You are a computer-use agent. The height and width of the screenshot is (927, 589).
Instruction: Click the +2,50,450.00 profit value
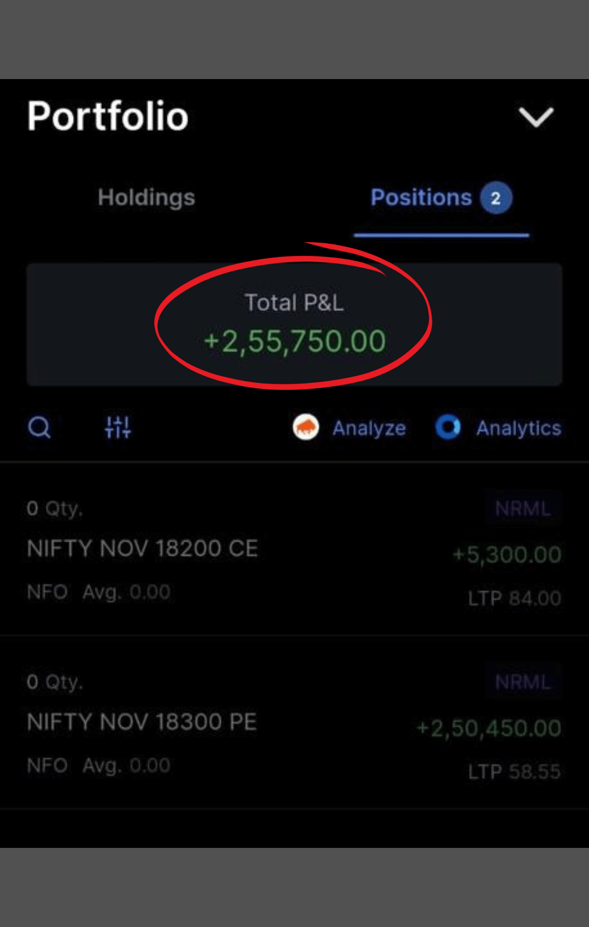point(489,728)
